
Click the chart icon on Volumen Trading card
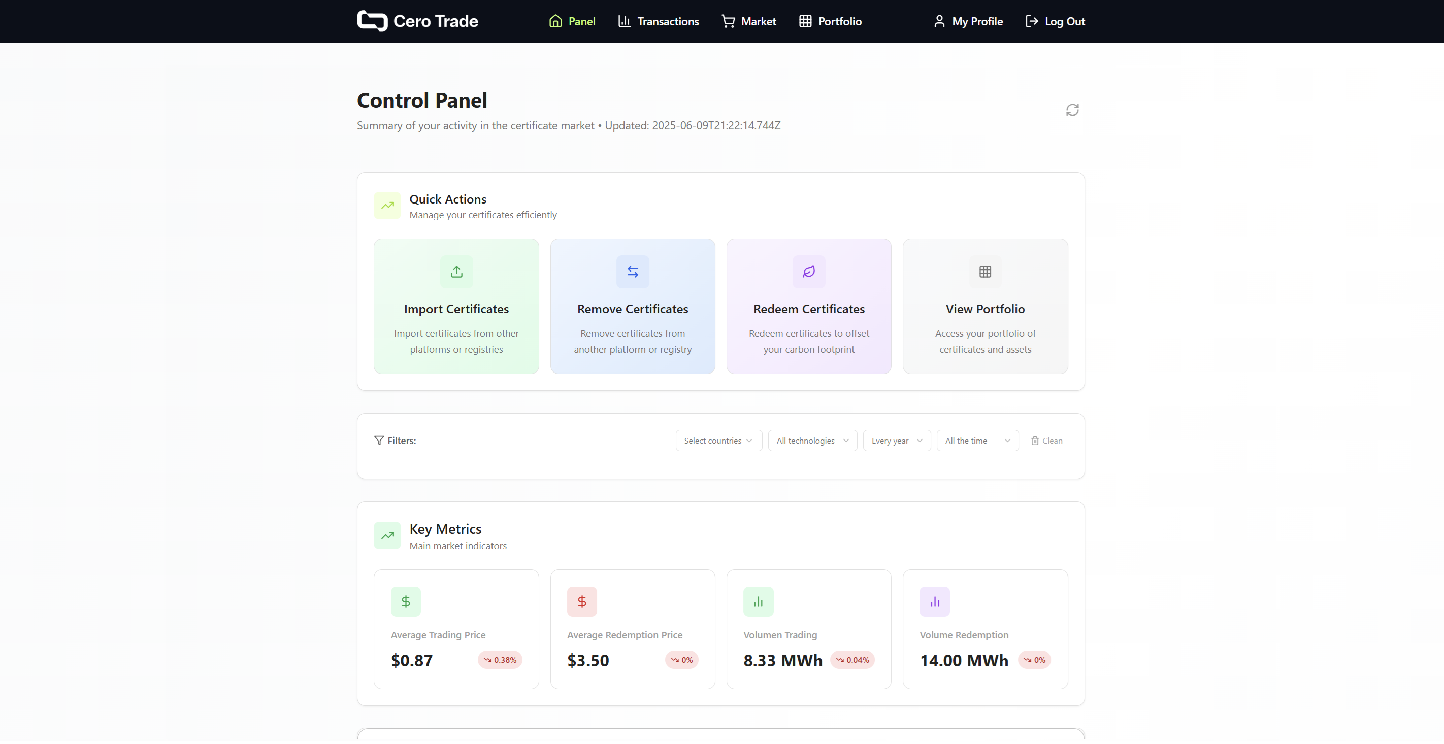[x=758, y=601]
